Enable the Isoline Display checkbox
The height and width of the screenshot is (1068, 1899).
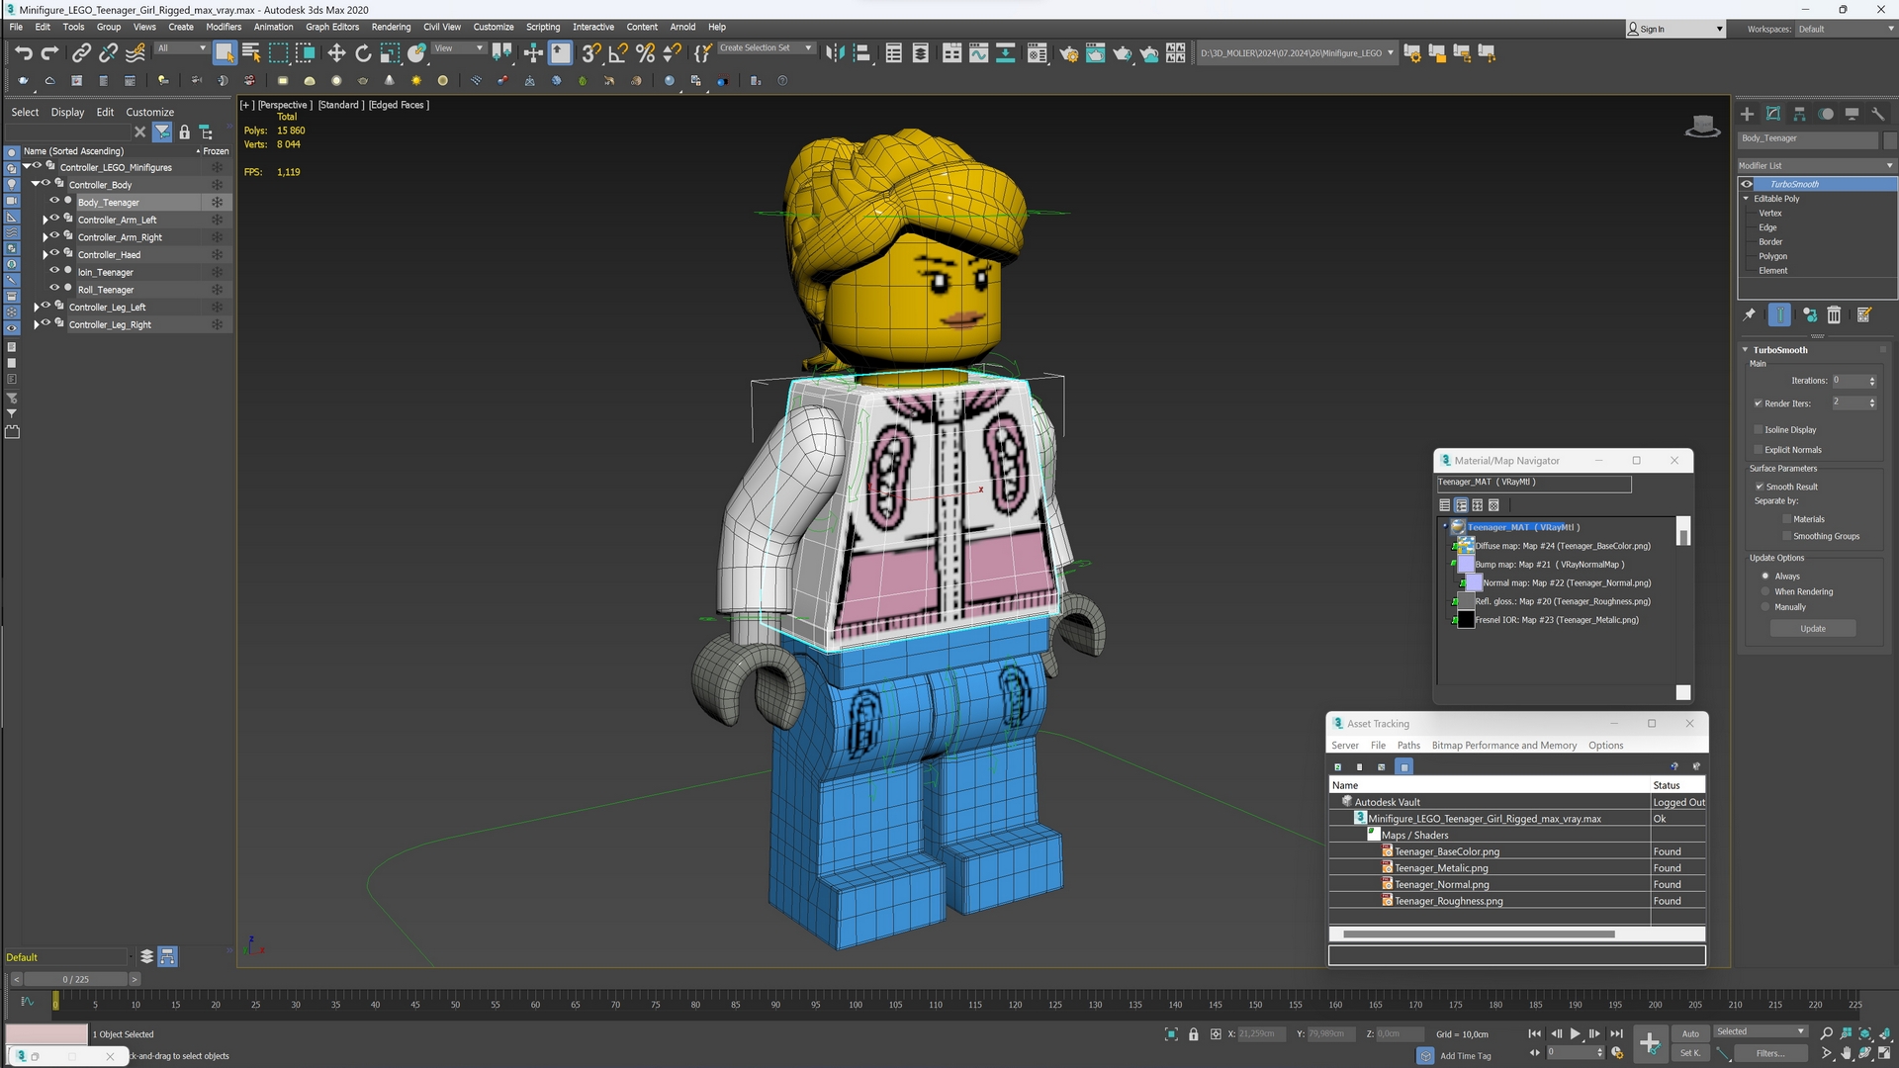[x=1759, y=429]
